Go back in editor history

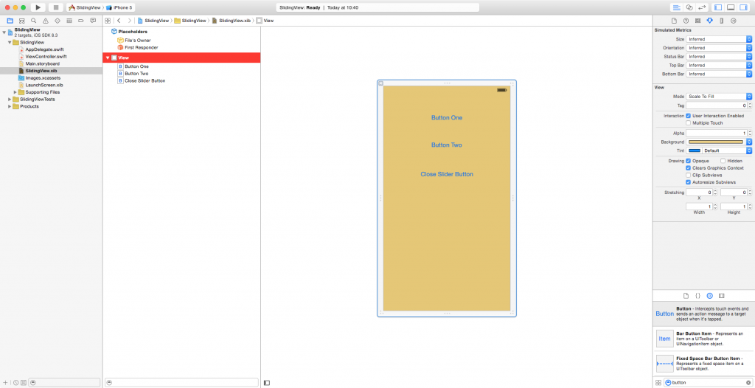point(119,21)
